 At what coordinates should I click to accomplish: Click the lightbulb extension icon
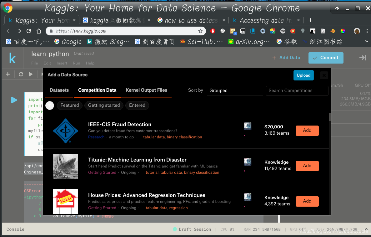303,31
